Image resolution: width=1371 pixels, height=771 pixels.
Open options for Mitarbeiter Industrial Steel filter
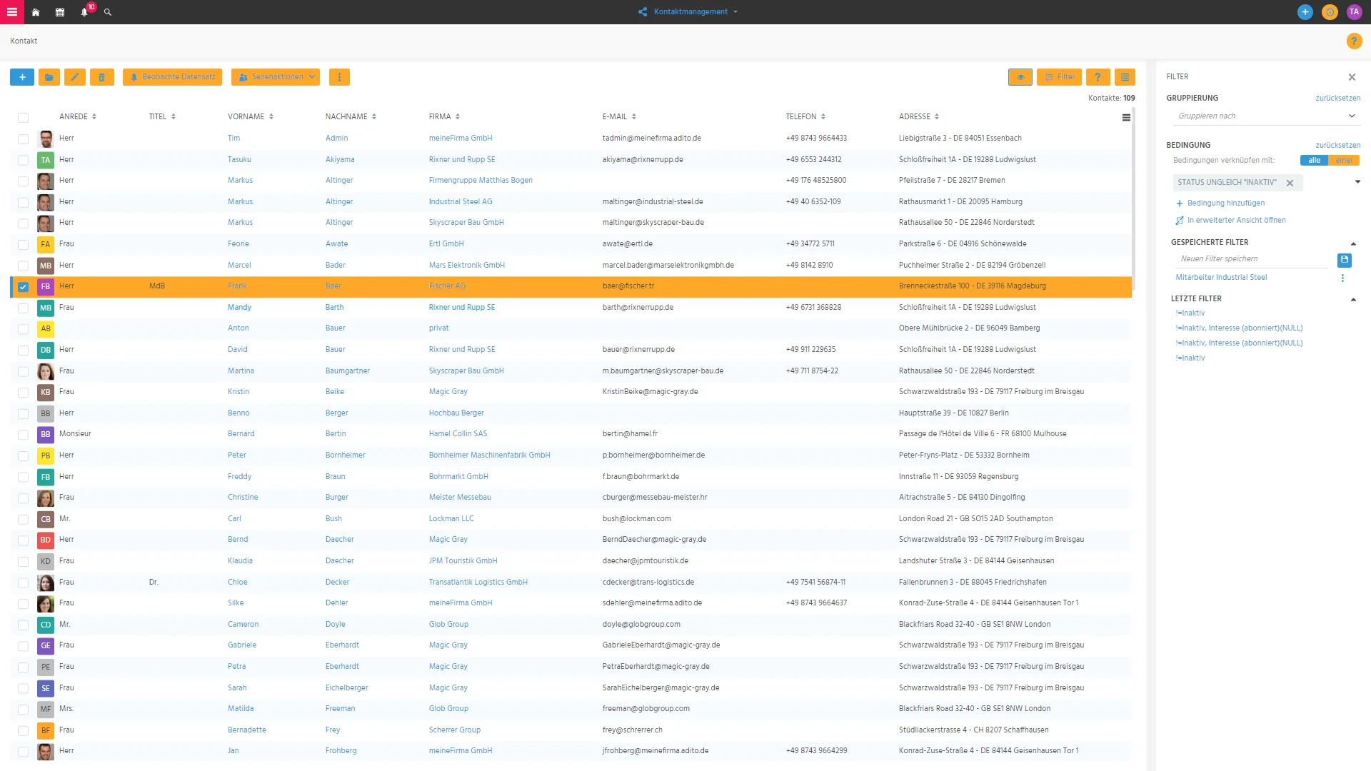1342,278
